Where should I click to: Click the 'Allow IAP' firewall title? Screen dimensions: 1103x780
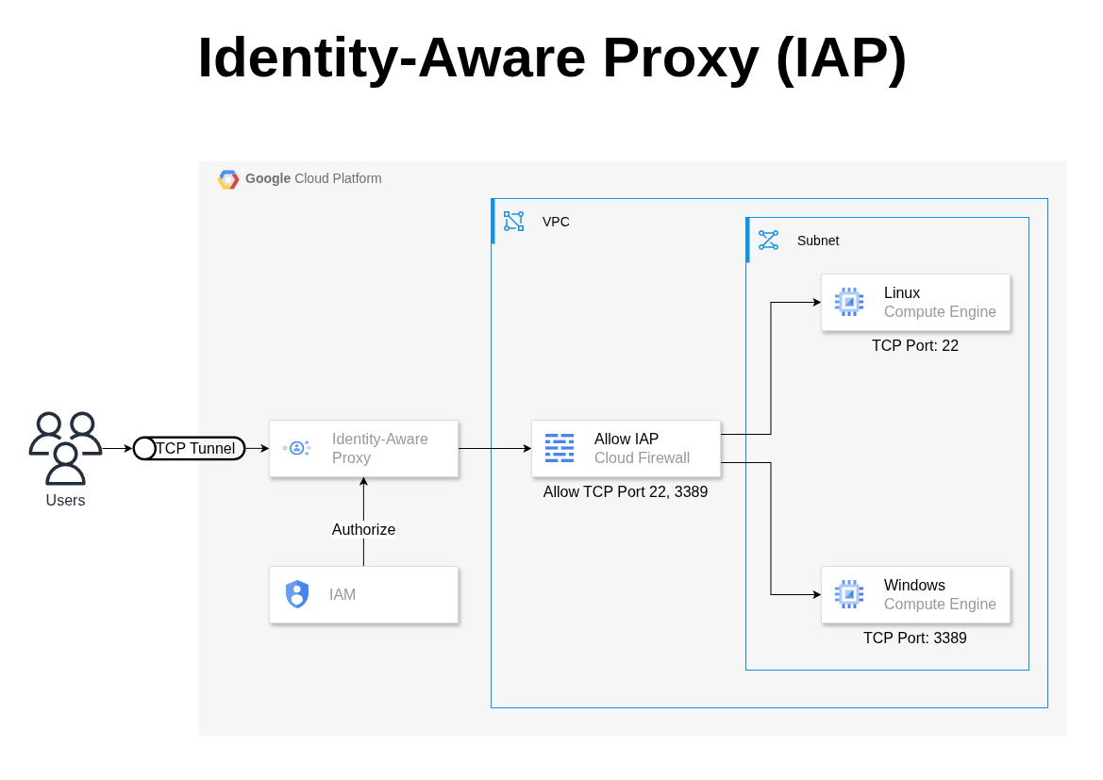[x=627, y=439]
